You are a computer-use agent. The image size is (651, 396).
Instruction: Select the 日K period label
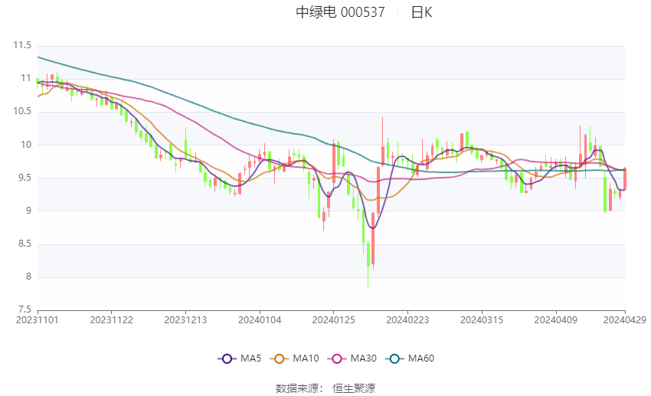(421, 12)
